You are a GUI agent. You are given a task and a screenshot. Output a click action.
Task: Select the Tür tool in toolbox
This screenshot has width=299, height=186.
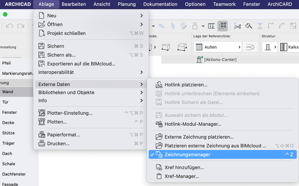[x=5, y=102]
